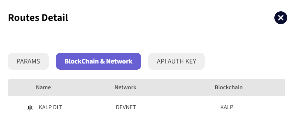This screenshot has height=139, width=296.
Task: Click the KALP DLT logo icon
Action: (x=30, y=108)
